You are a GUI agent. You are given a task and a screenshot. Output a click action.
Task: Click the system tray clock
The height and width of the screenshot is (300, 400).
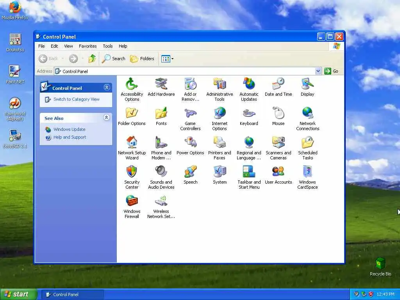click(386, 294)
